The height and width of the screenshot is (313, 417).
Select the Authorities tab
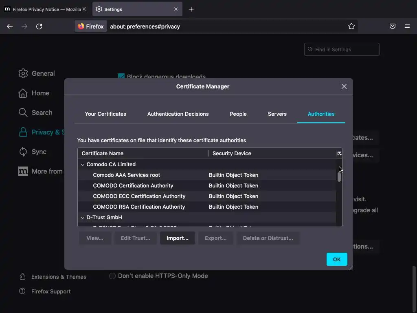coord(321,114)
